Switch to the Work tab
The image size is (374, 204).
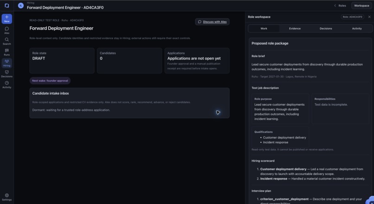[x=264, y=28]
